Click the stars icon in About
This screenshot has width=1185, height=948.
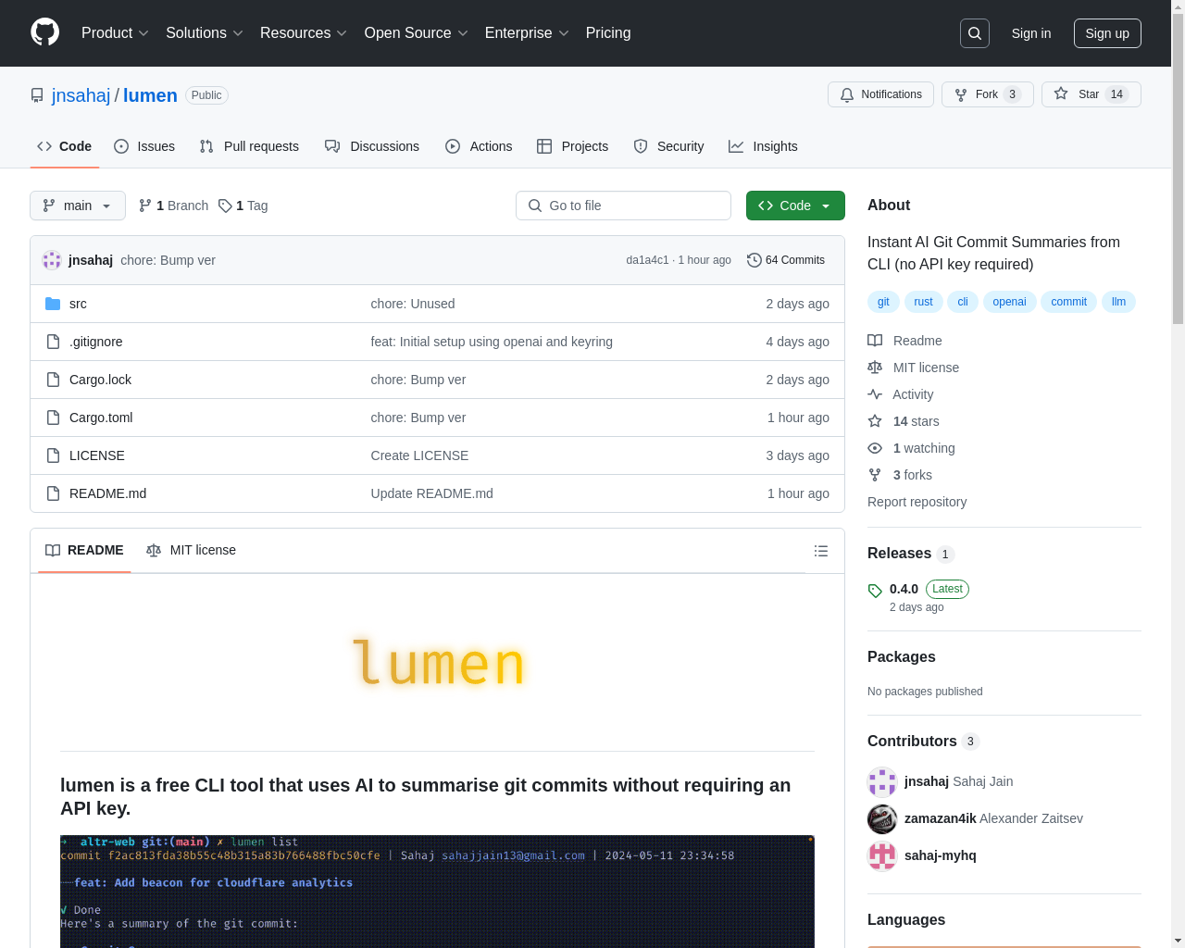coord(875,421)
